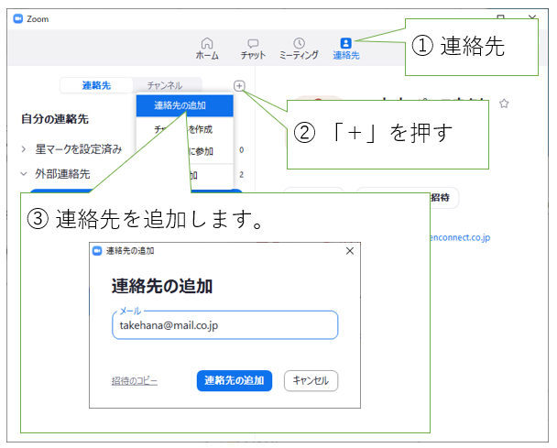The height and width of the screenshot is (448, 557).
Task: Switch to the 連絡先 sub-tab
Action: click(96, 85)
